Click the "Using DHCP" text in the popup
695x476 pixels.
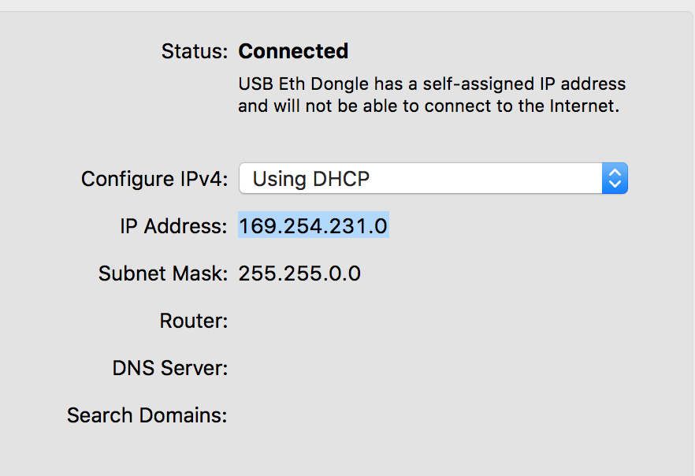tap(310, 179)
